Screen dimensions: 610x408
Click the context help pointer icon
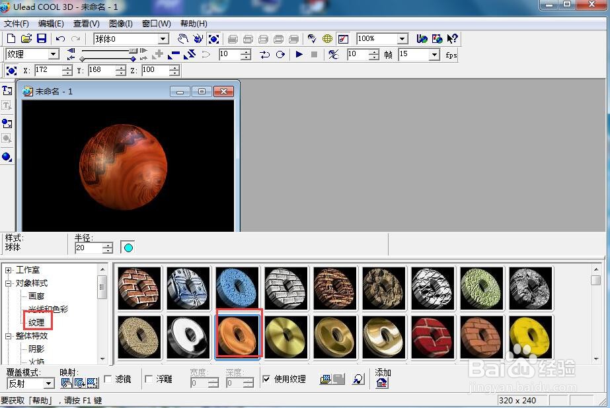(x=453, y=39)
